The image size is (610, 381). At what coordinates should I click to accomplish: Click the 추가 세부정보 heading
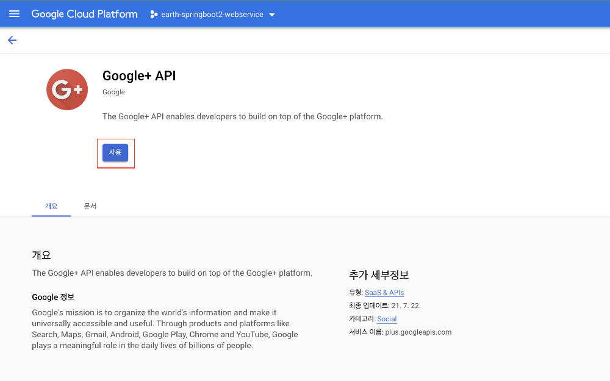pos(379,274)
